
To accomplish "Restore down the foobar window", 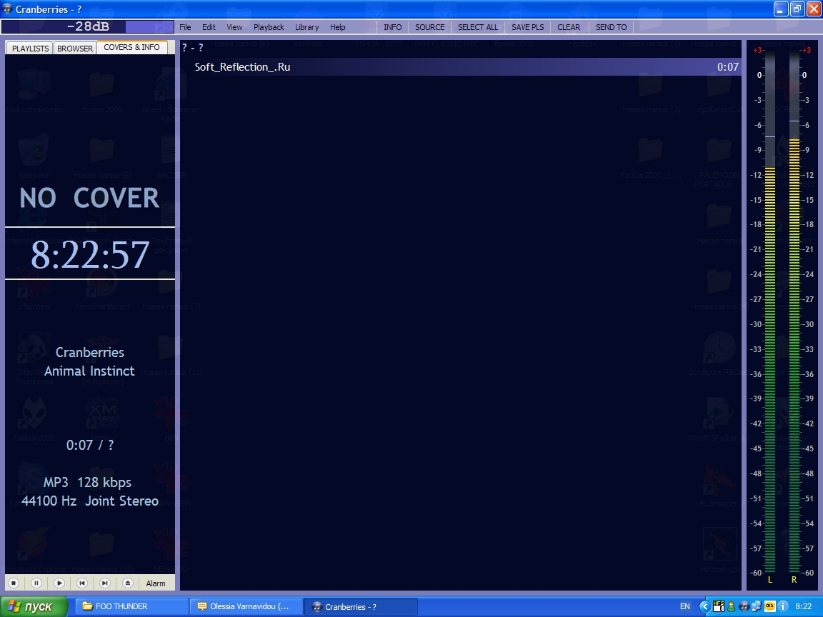I will pos(797,9).
